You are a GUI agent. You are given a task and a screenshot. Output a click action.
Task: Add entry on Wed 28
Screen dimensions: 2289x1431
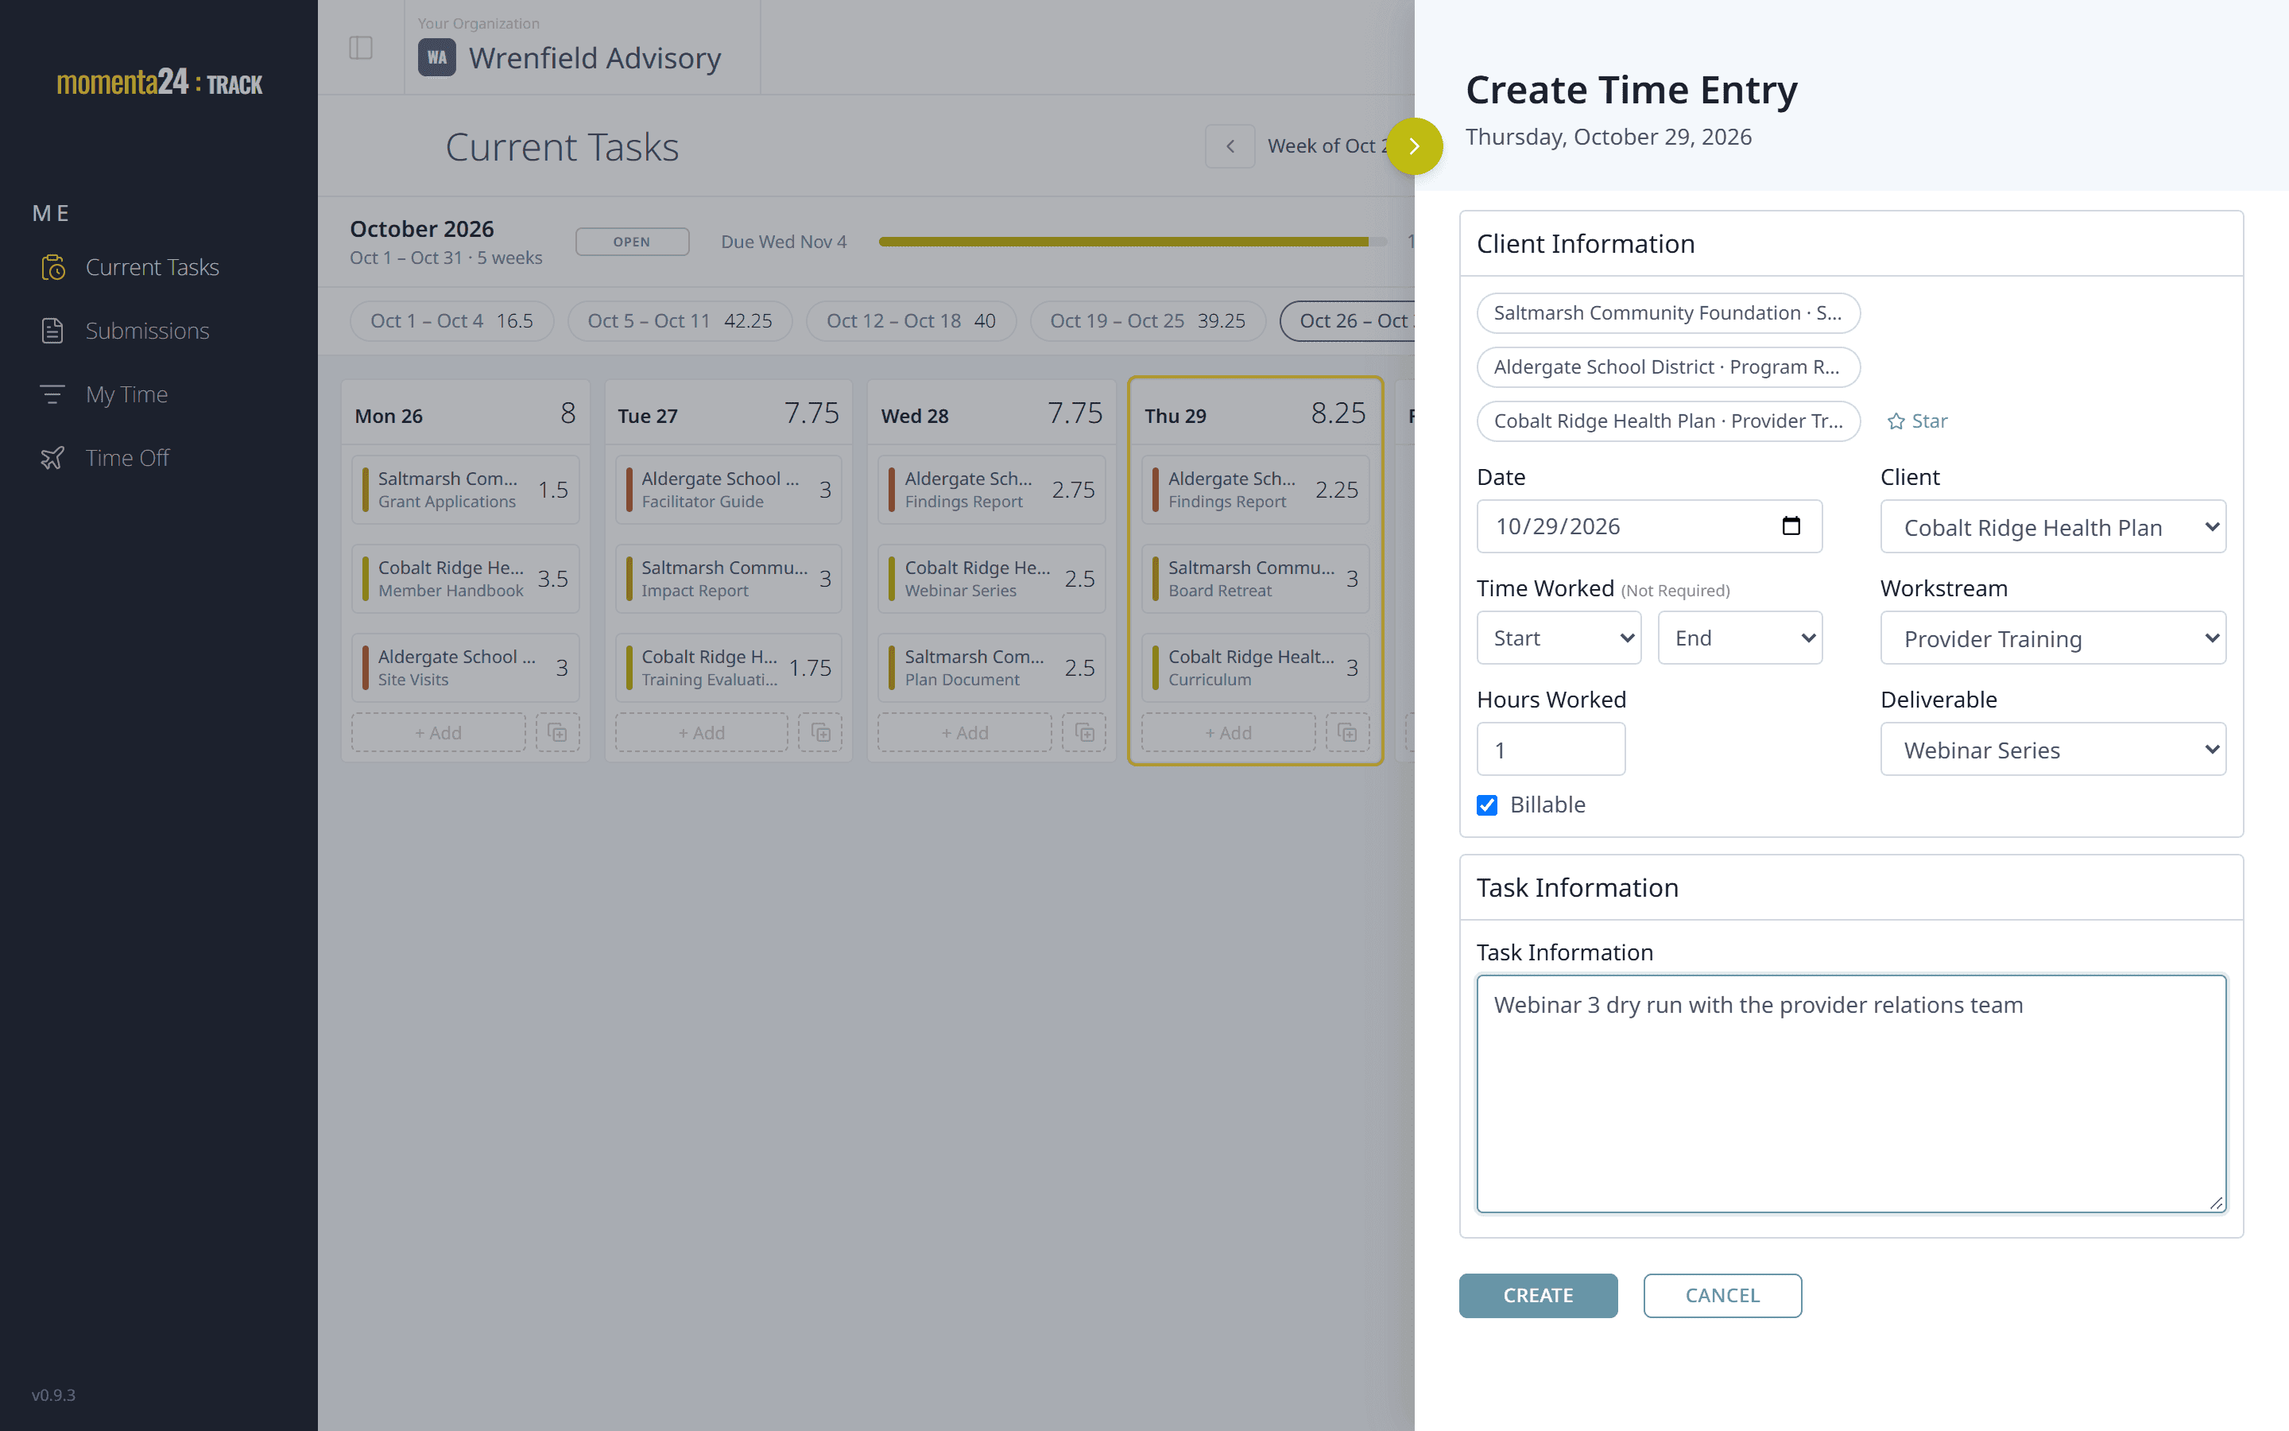pos(965,732)
